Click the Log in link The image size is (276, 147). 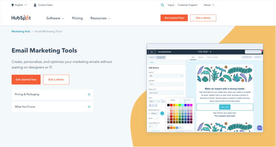[x=171, y=5]
